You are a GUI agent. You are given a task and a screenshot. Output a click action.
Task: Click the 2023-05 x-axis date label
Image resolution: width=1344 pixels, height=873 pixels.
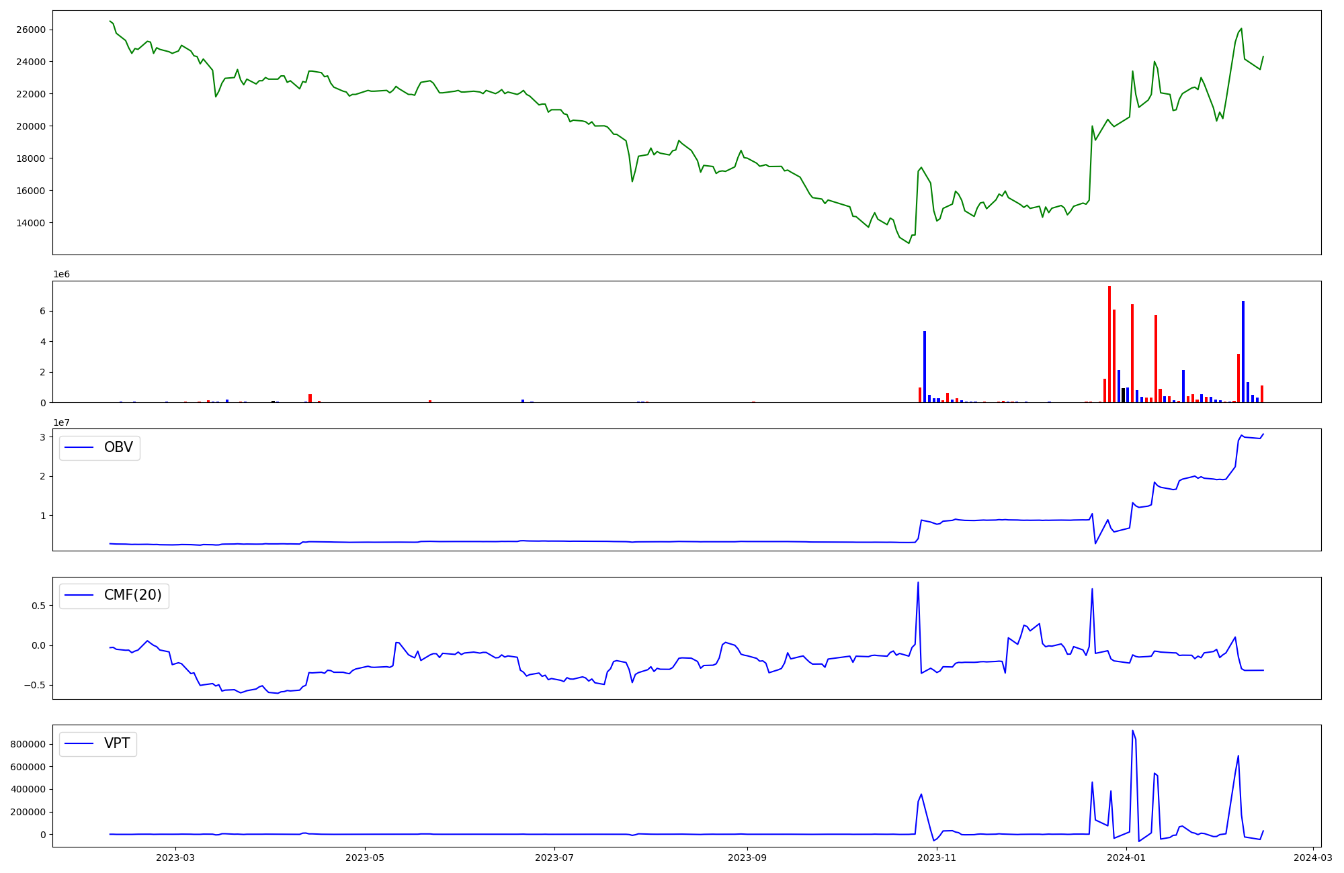click(365, 858)
